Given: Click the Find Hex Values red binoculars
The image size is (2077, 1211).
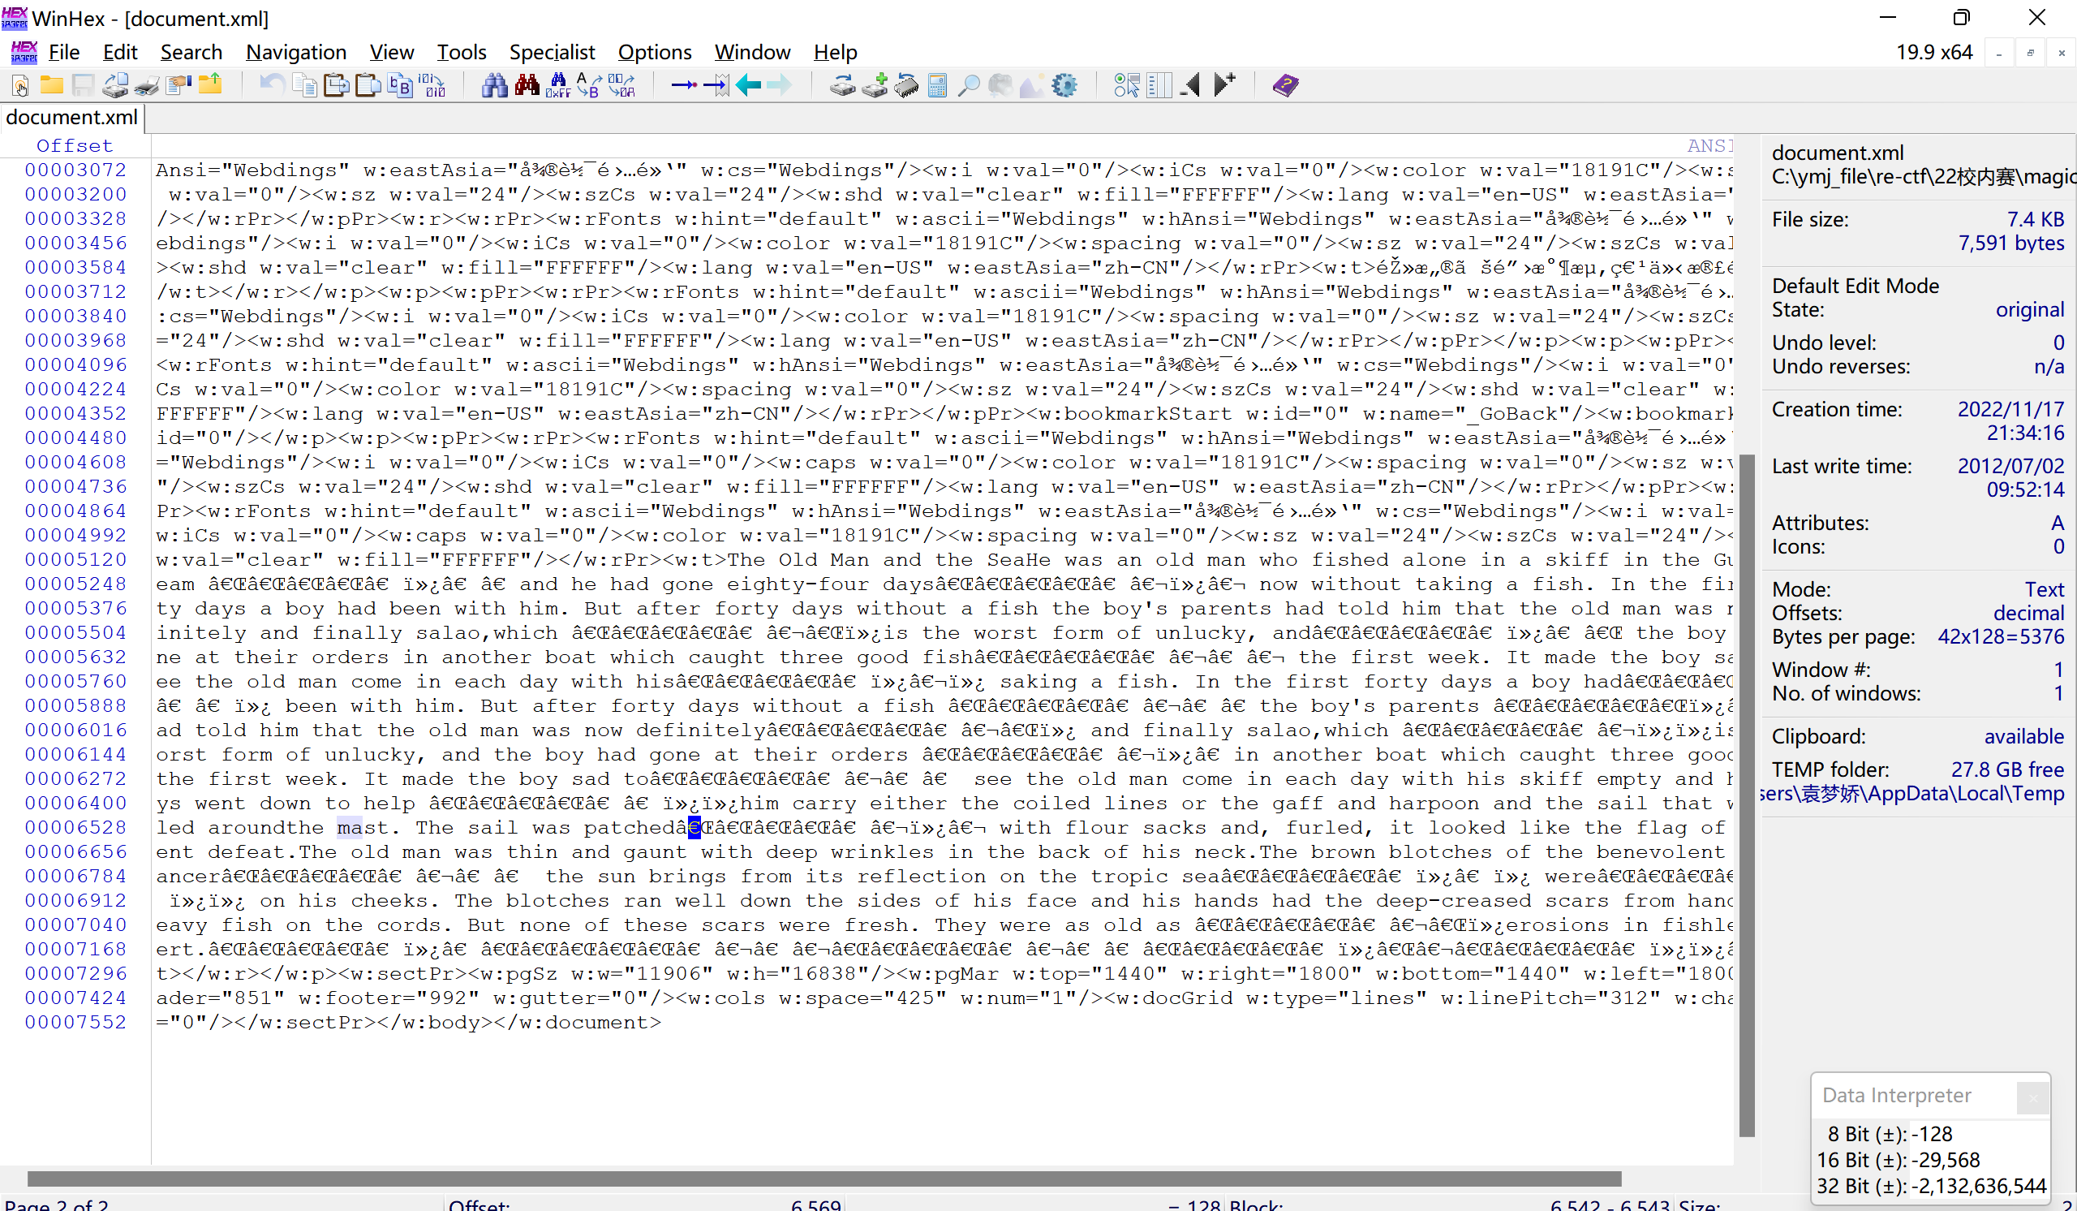Looking at the screenshot, I should click(527, 85).
